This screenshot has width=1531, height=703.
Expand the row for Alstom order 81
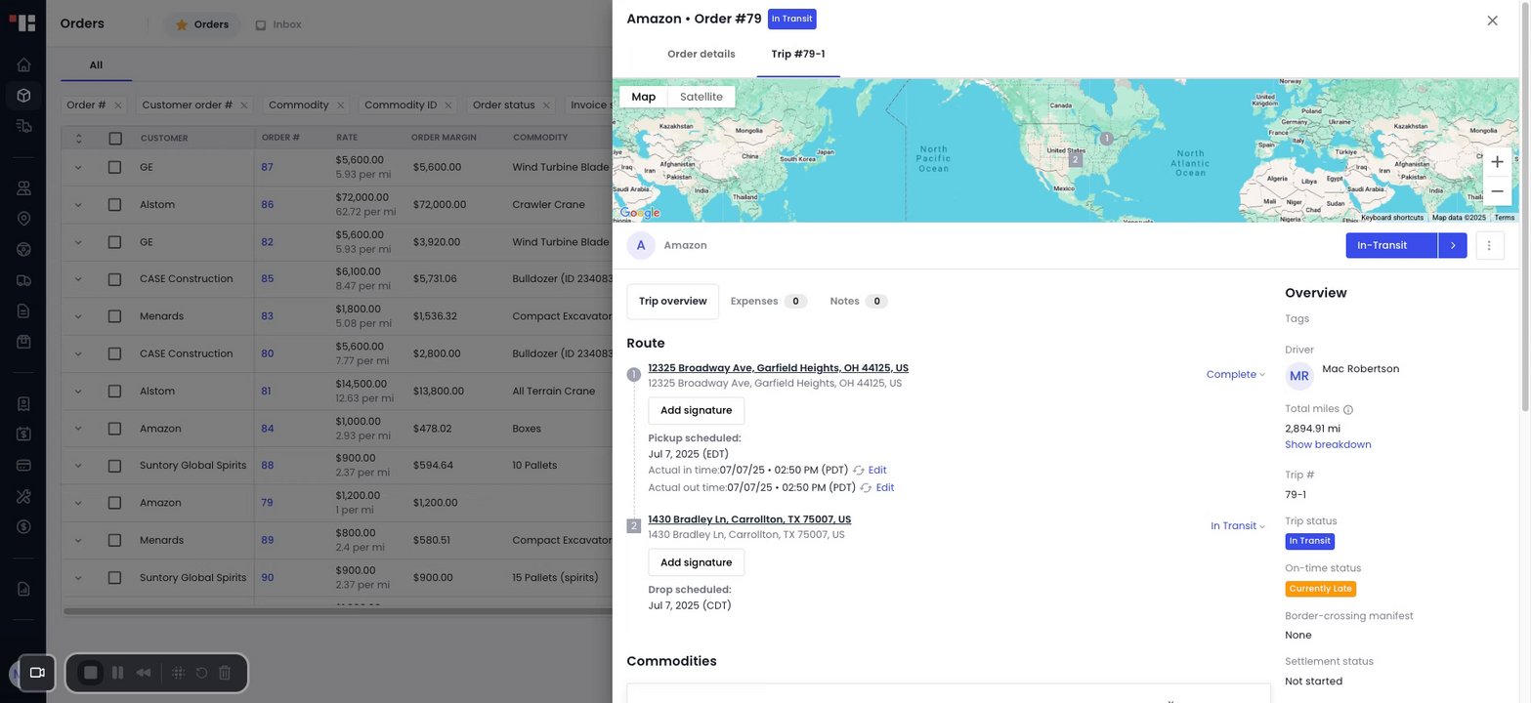coord(78,392)
